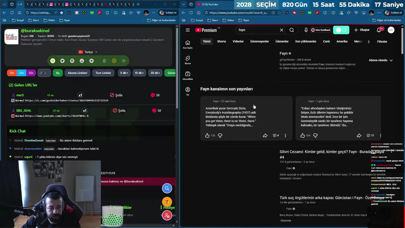Click the Twitter icon in green toolbar
The image size is (405, 228).
click(x=62, y=61)
